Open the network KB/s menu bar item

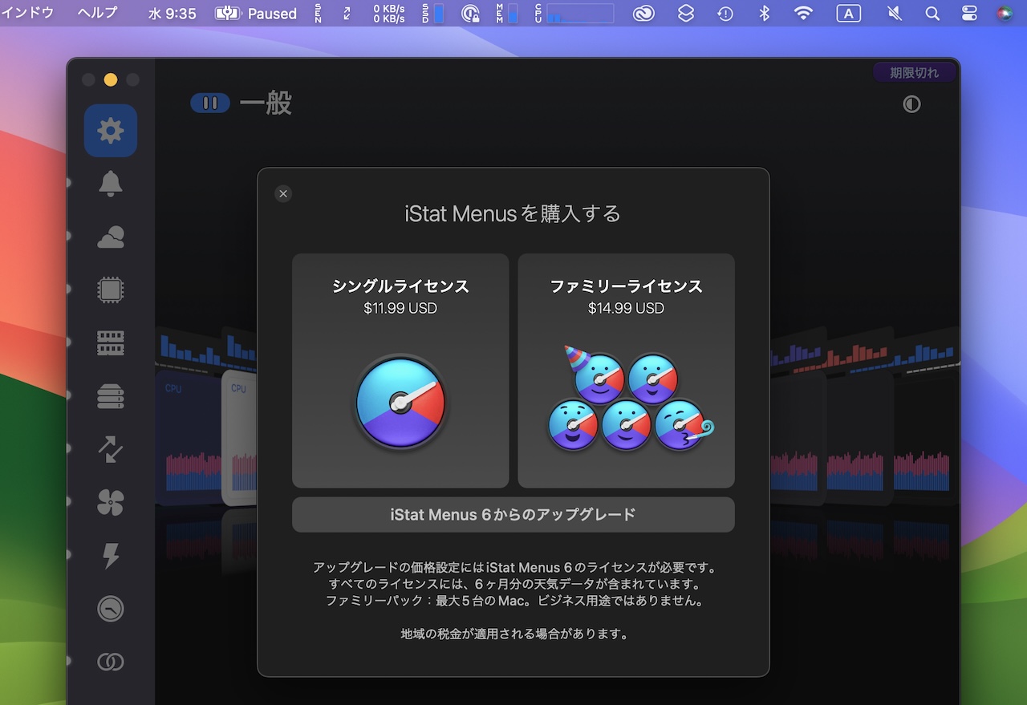click(389, 13)
